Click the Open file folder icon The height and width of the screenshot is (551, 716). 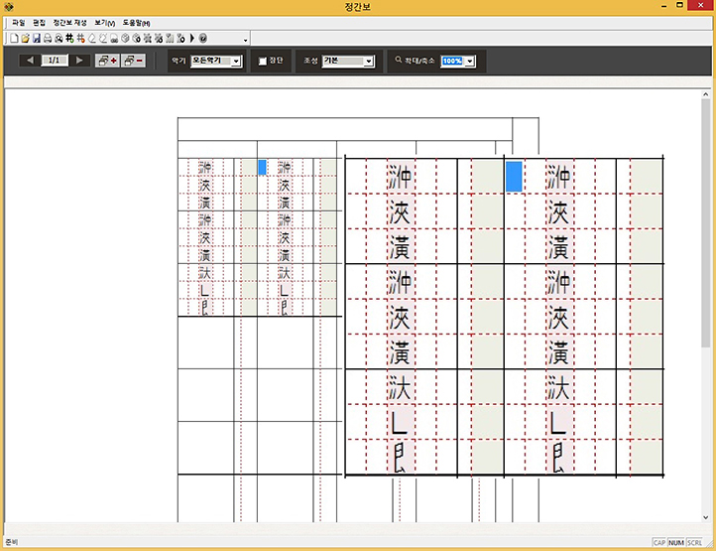click(25, 39)
